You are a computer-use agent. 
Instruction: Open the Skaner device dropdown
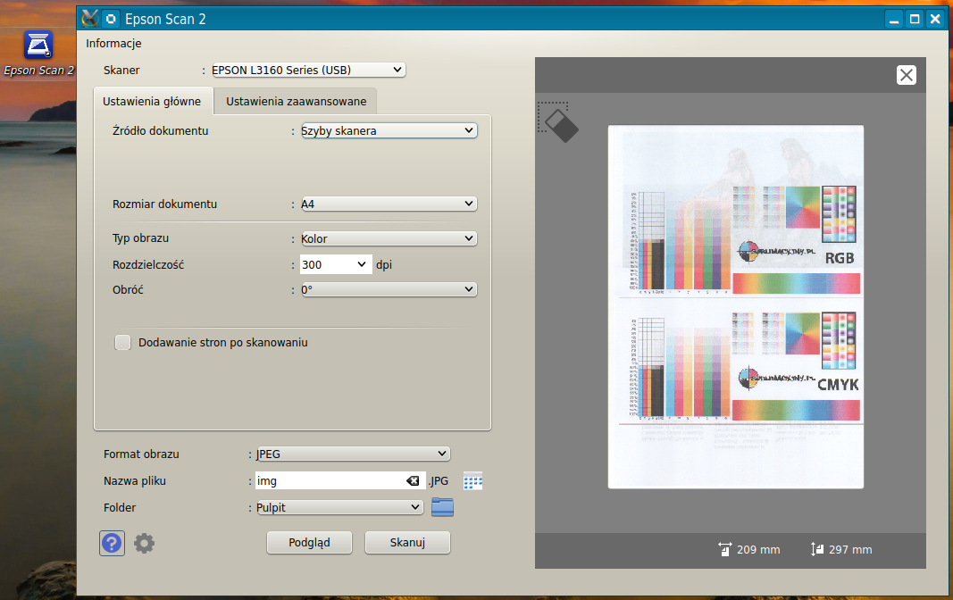[x=308, y=70]
